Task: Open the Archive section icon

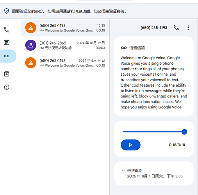Action: 7,74
